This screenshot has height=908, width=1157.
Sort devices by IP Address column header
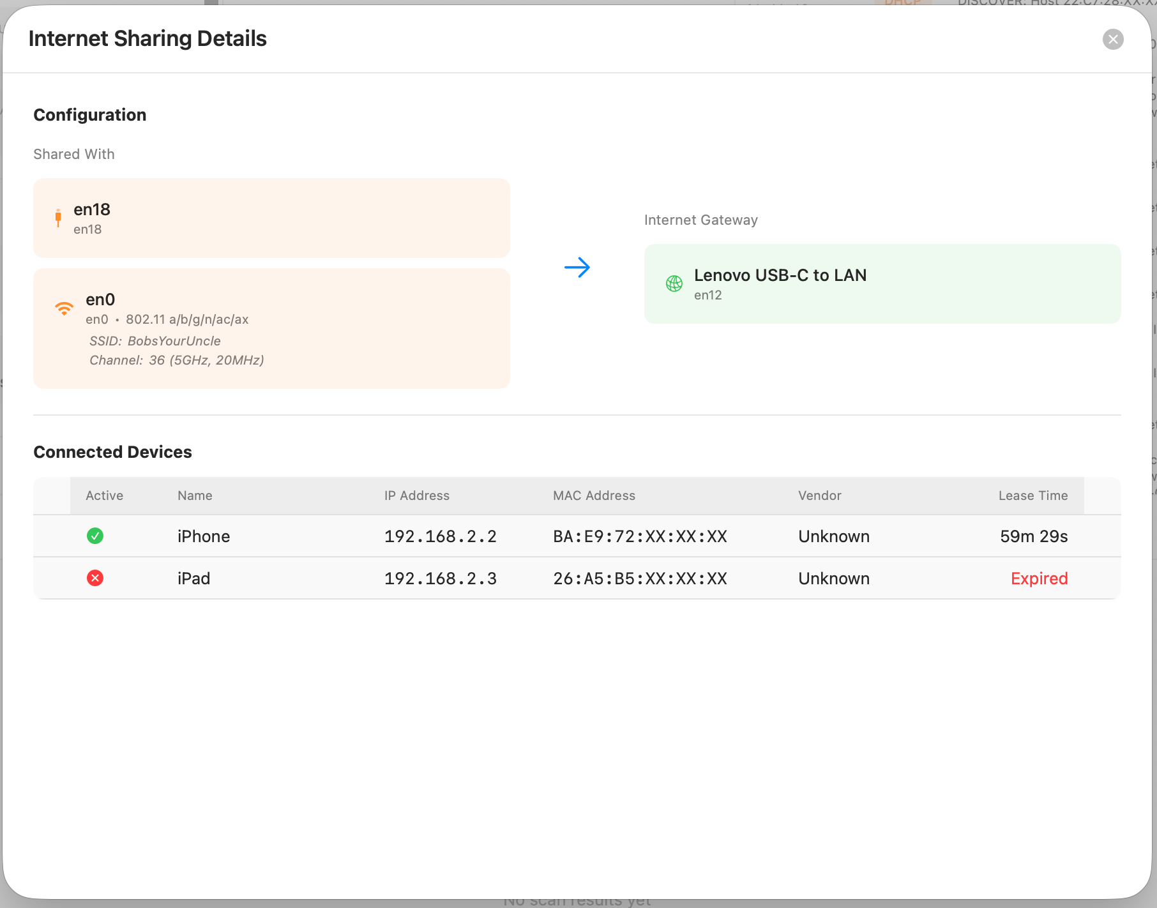(x=416, y=496)
